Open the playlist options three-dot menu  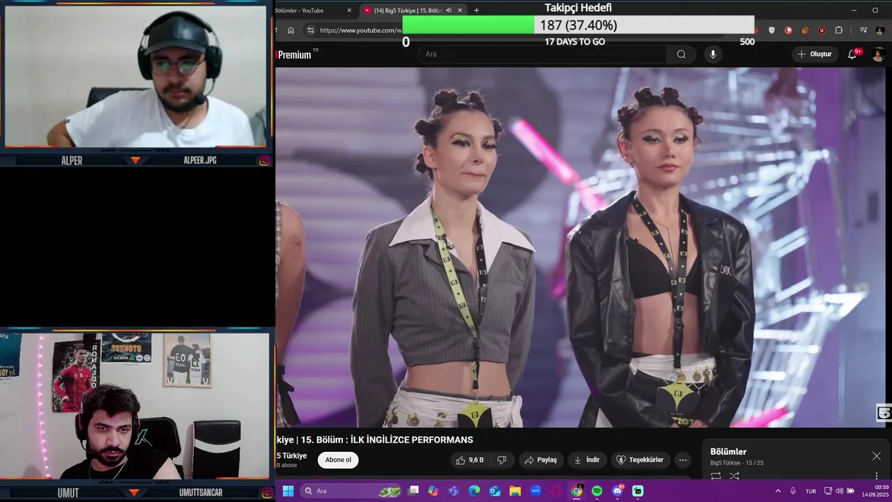(x=877, y=476)
